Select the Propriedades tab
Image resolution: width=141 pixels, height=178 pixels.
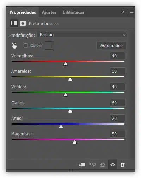23,12
